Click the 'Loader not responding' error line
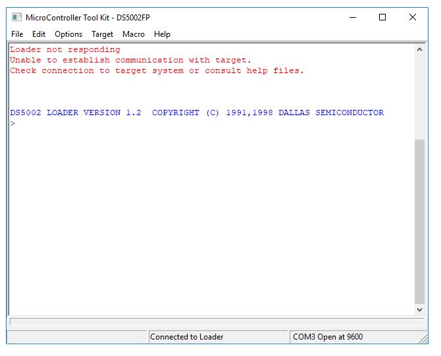 point(65,50)
